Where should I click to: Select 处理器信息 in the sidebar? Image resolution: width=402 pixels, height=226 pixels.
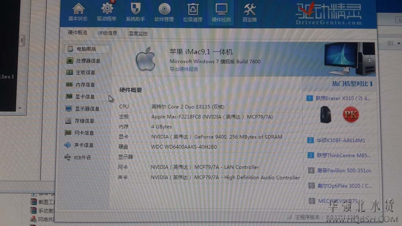84,61
